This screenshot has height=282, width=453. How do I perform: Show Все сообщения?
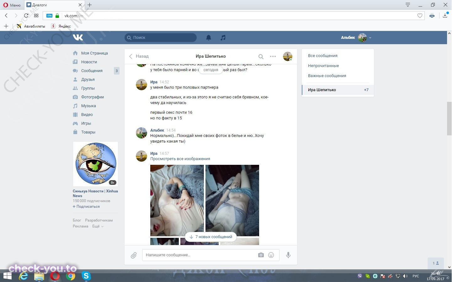[323, 56]
